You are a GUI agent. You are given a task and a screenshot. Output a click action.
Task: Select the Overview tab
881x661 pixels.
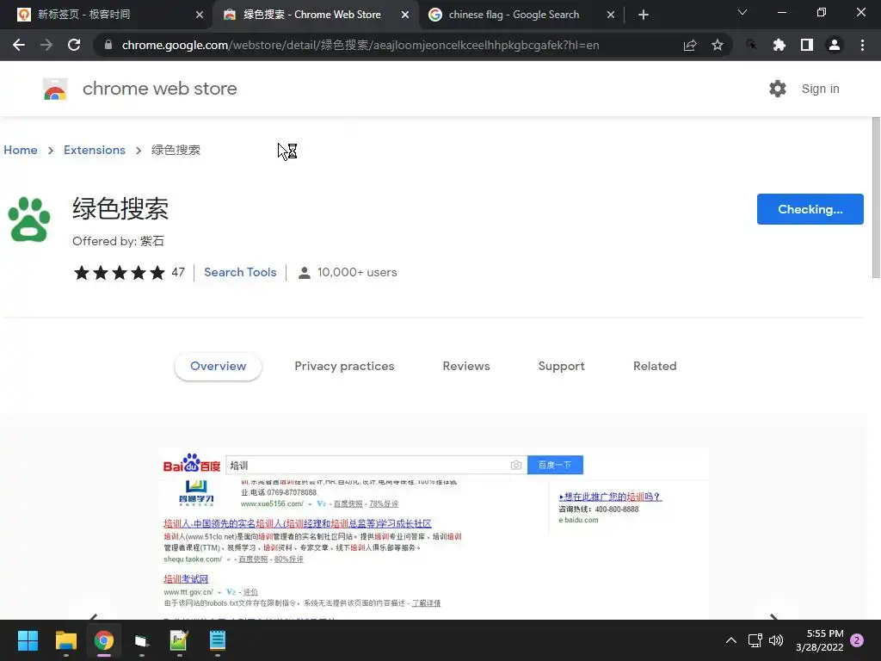tap(218, 366)
